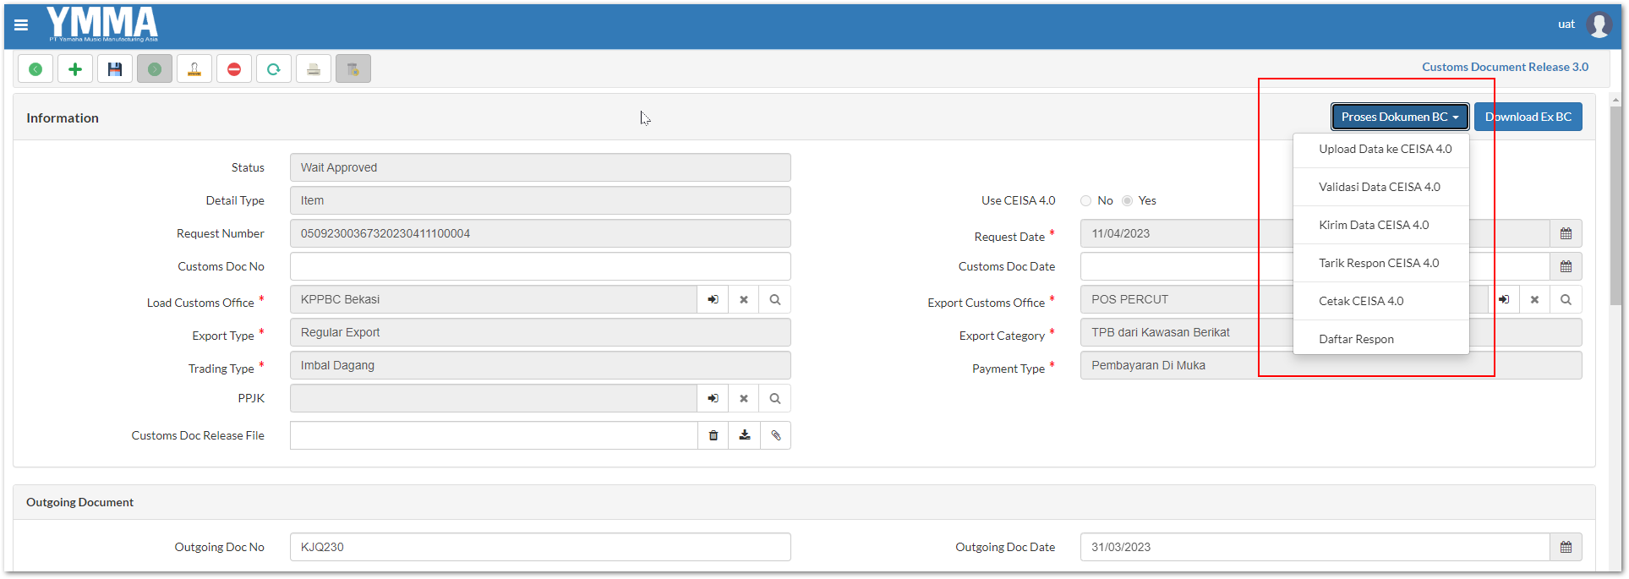Click the red cancel circle icon
The image size is (1629, 579).
click(x=234, y=69)
